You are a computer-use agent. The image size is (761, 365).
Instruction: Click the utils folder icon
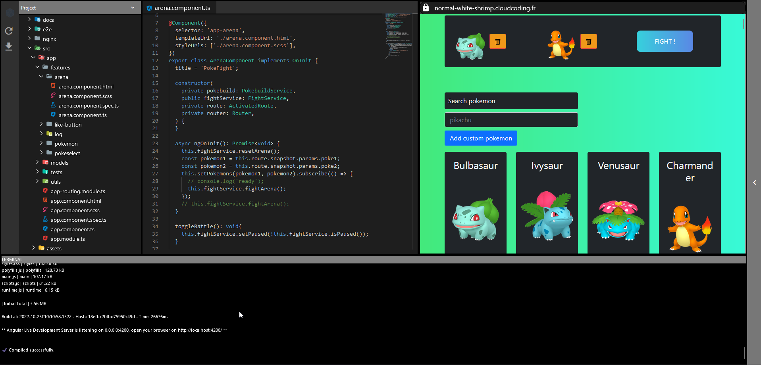coord(46,181)
